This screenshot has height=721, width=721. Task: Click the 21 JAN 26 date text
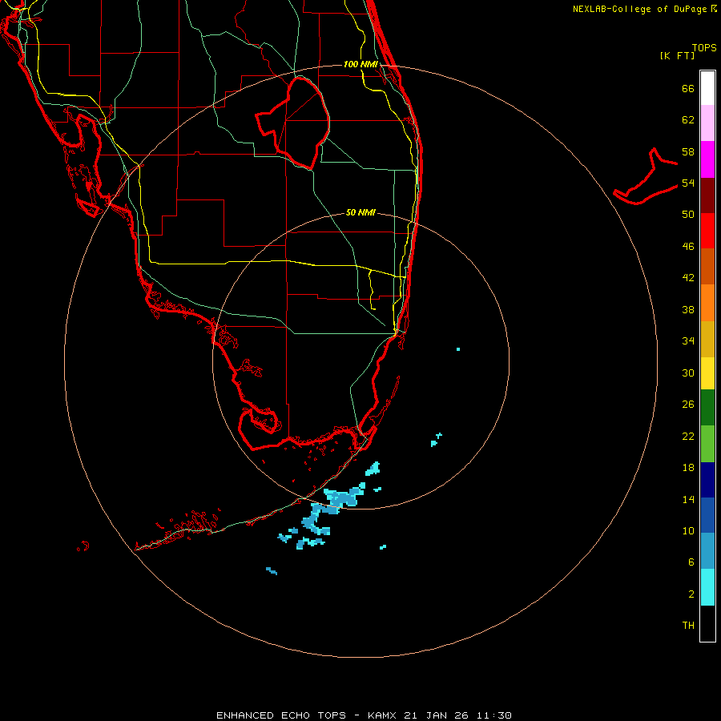click(437, 715)
